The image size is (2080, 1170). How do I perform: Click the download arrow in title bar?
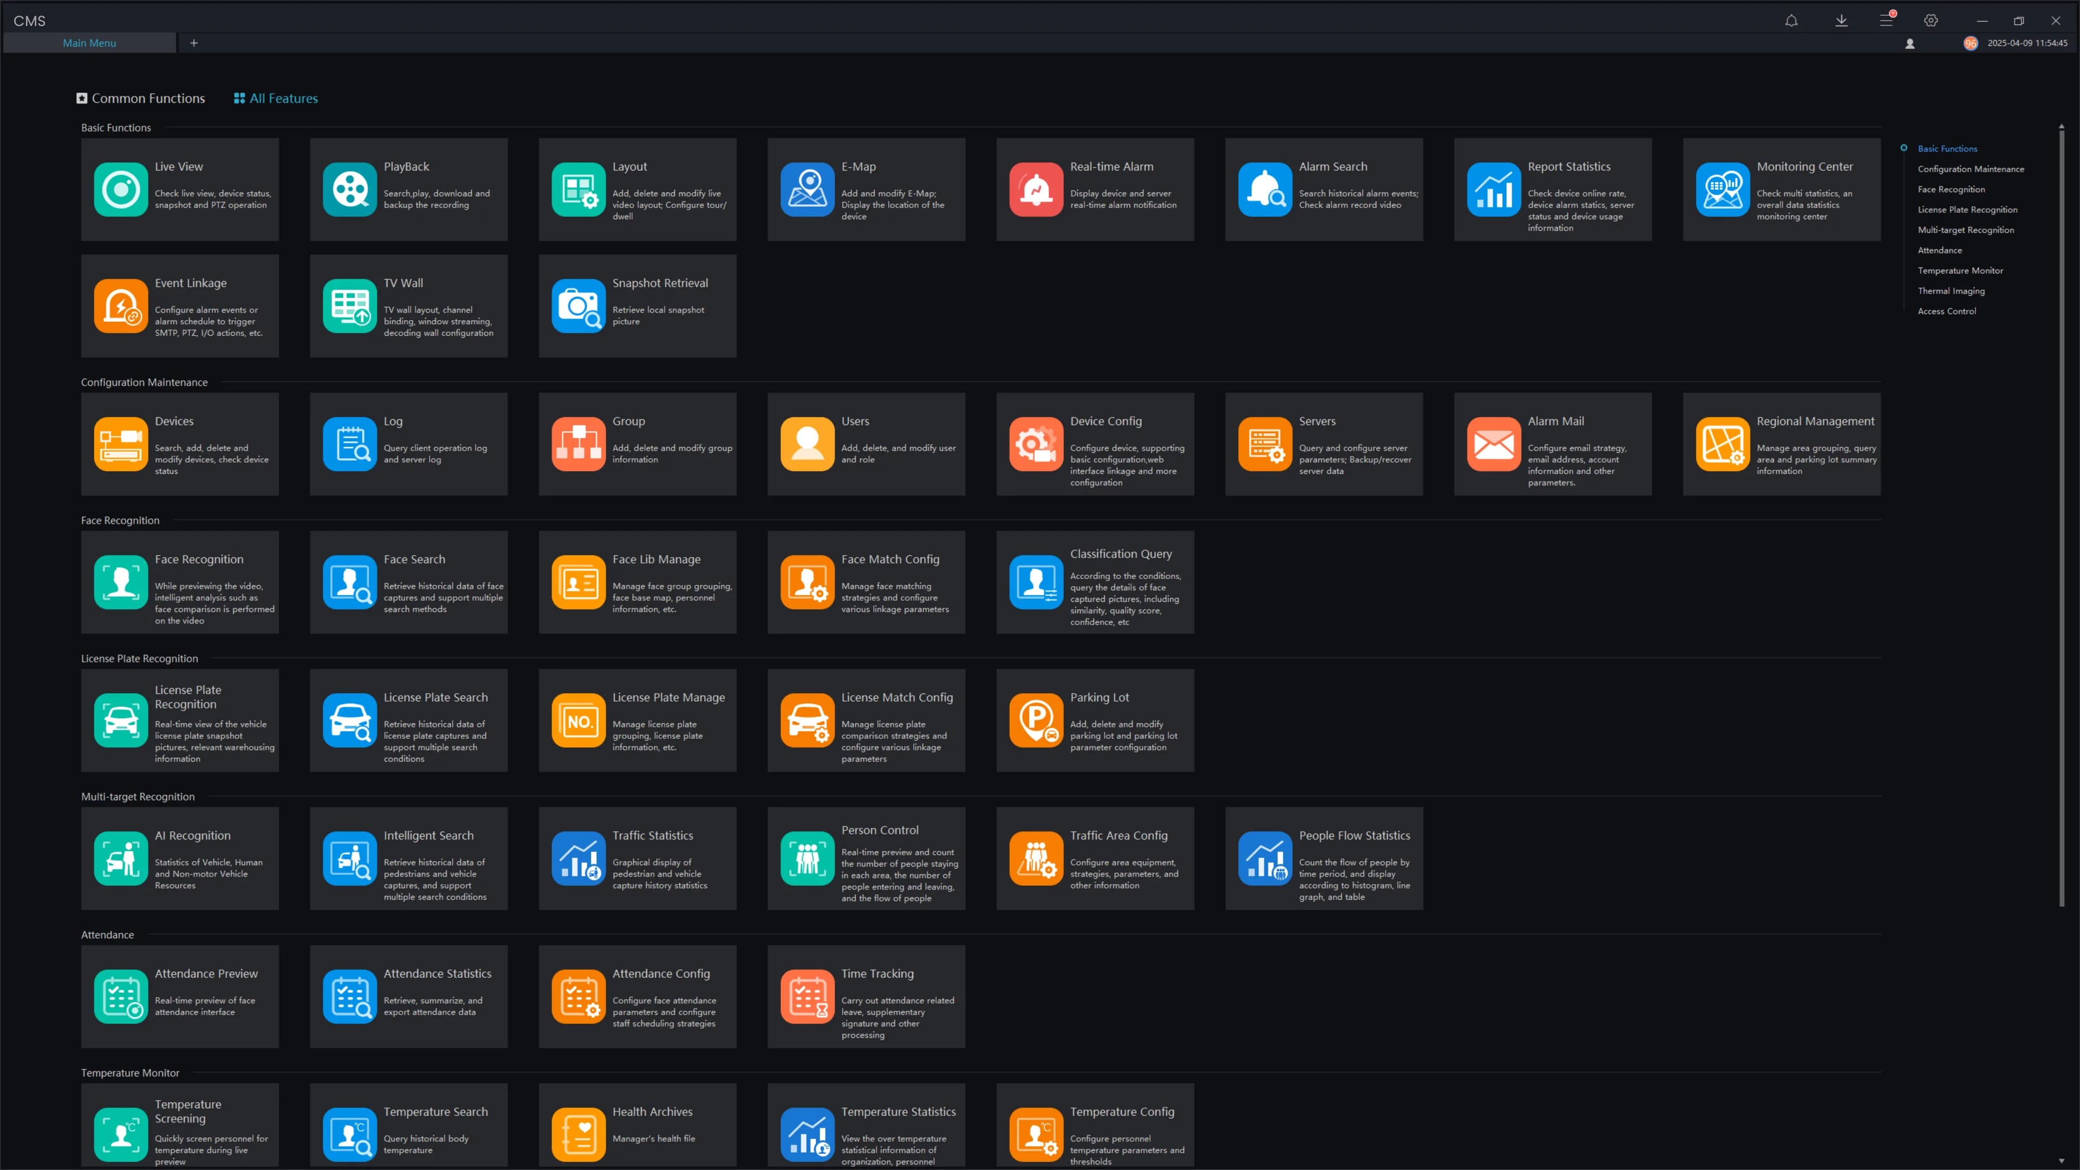(x=1841, y=20)
